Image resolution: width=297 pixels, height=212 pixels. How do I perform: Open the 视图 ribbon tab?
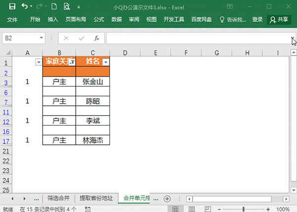(151, 19)
